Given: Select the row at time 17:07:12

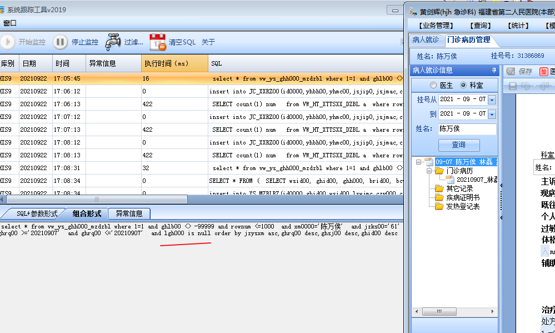Looking at the screenshot, I should tap(202, 117).
